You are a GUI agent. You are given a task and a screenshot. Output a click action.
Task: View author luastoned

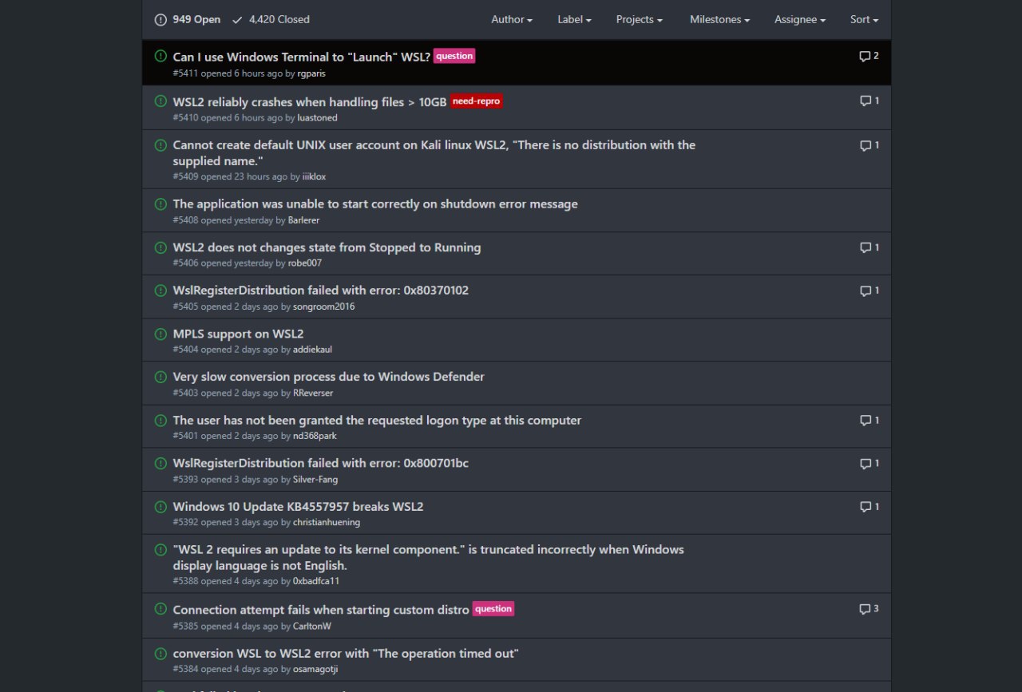[x=317, y=118]
